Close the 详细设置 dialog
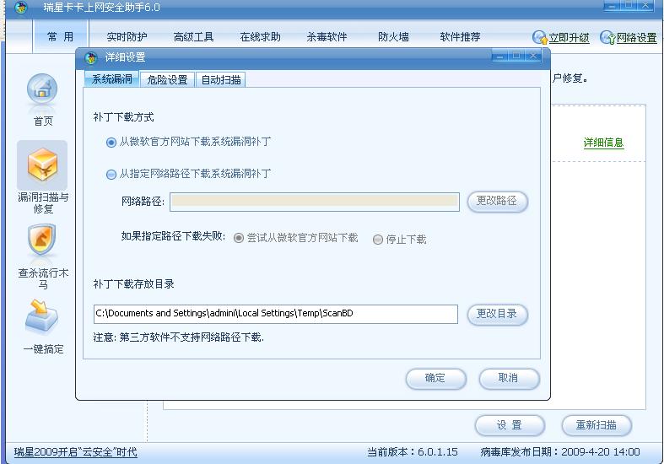The width and height of the screenshot is (664, 464). click(x=533, y=56)
